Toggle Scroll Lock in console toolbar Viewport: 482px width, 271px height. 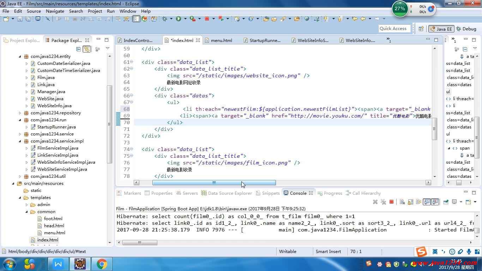tap(410, 202)
